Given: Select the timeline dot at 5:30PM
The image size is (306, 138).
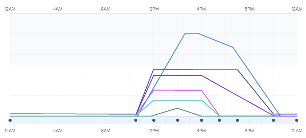Looking at the screenshot, I should 219,120.
